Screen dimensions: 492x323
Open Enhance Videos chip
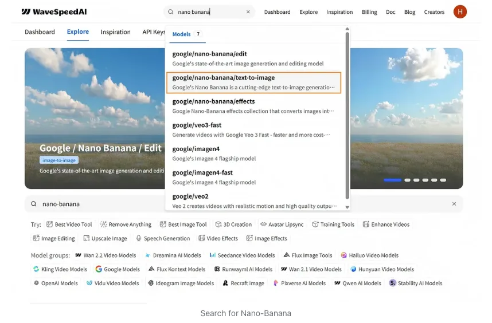[x=386, y=224]
